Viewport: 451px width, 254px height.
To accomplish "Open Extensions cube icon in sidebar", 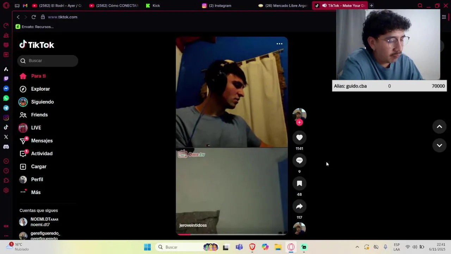I will tap(6, 181).
